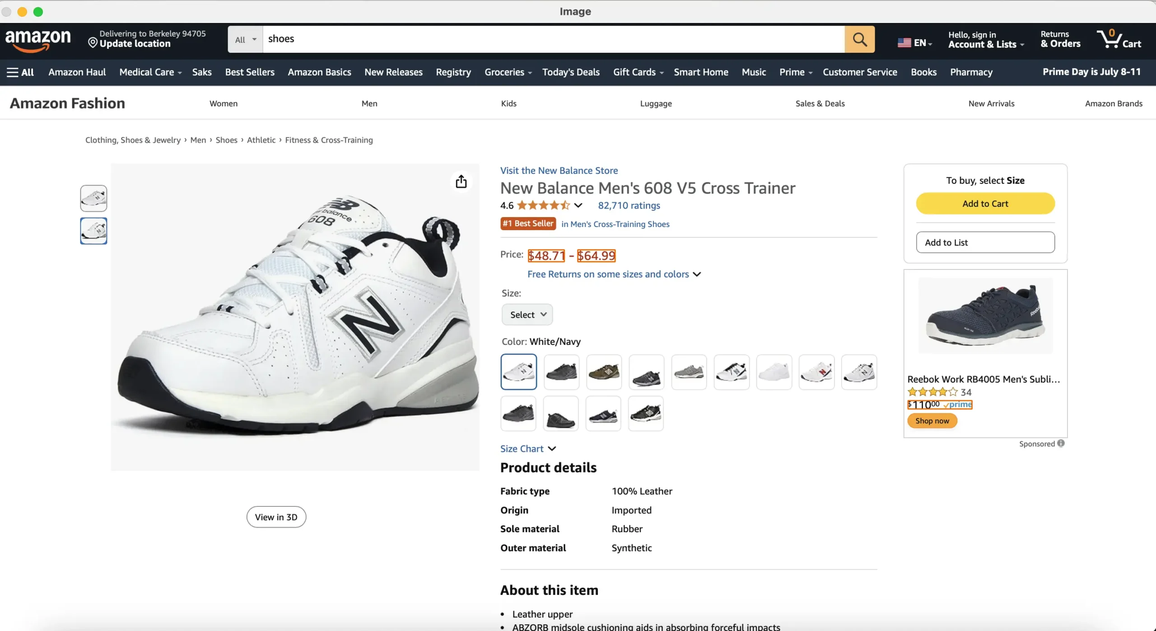Click the orange search magnifier button
The height and width of the screenshot is (631, 1156).
tap(859, 39)
